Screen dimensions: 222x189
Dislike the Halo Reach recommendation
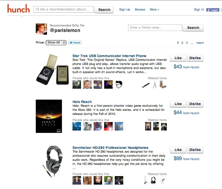pyautogui.click(x=195, y=104)
